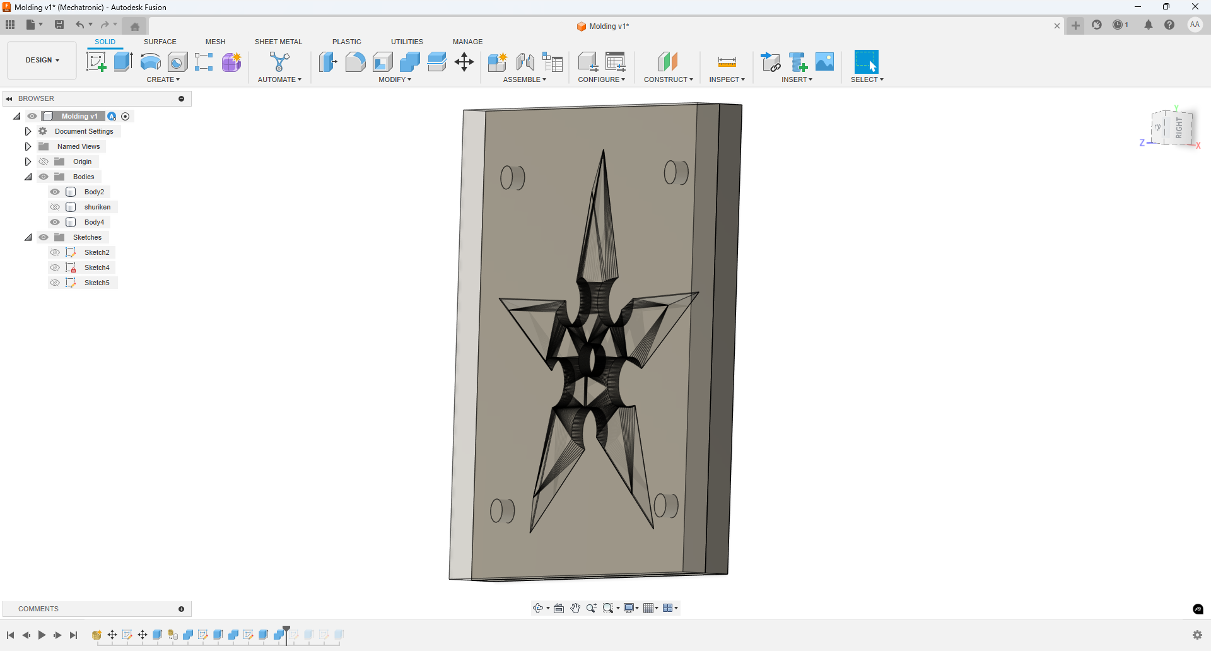
Task: Switch to the PLASTIC tab
Action: pyautogui.click(x=347, y=42)
